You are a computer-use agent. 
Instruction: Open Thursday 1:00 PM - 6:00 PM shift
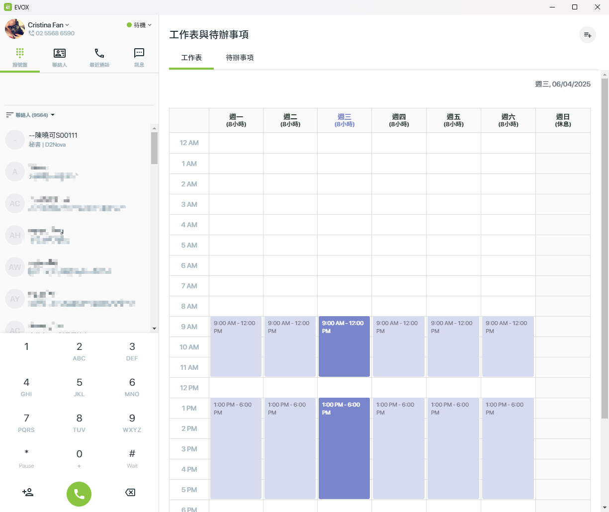pyautogui.click(x=399, y=448)
